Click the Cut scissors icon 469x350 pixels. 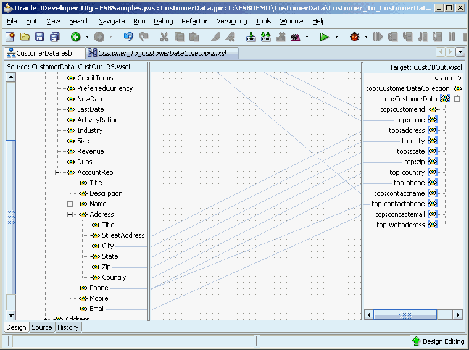pyautogui.click(x=164, y=37)
